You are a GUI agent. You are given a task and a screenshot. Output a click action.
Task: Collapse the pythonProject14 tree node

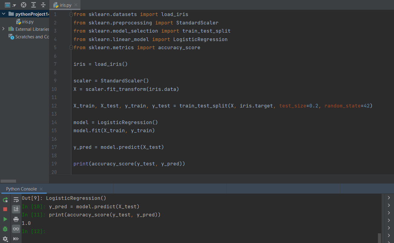click(x=3, y=14)
